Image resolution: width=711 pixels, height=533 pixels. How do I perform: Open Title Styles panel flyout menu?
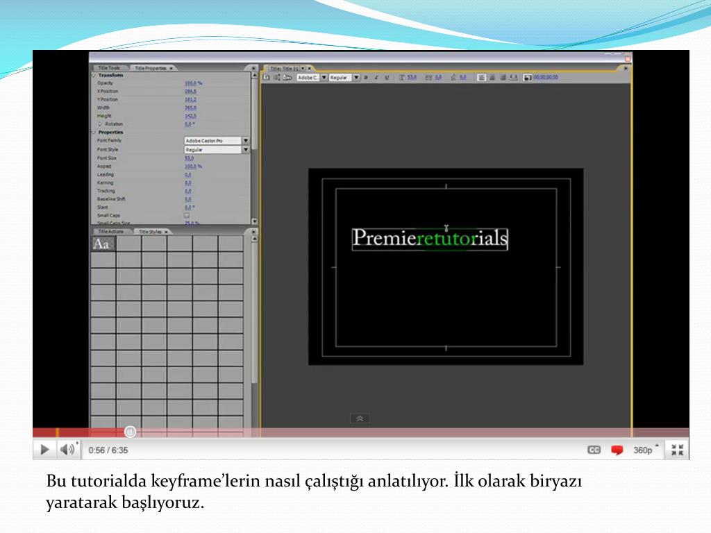pyautogui.click(x=253, y=232)
